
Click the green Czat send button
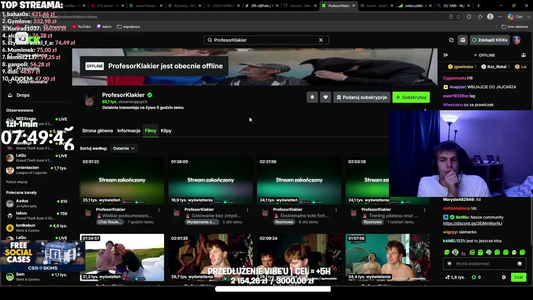point(518,277)
